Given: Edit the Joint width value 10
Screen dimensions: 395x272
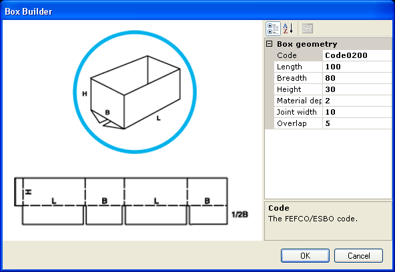Looking at the screenshot, I should coord(357,112).
